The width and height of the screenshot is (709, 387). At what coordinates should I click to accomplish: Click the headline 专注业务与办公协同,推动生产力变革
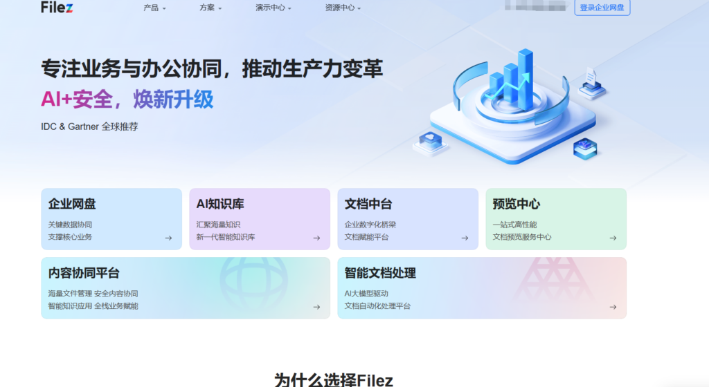(x=212, y=69)
